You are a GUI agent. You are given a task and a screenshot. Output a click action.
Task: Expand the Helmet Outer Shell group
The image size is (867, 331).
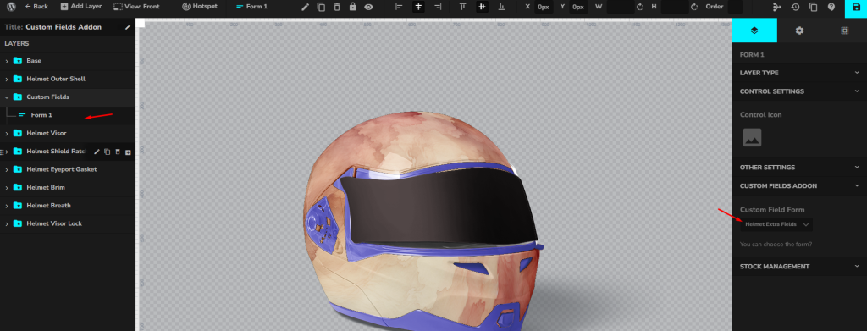click(7, 79)
